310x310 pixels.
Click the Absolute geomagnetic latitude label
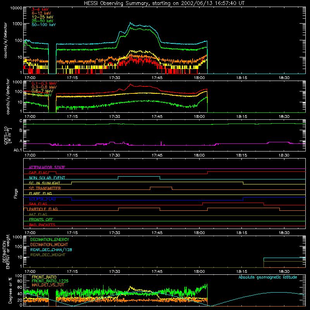(x=268, y=277)
